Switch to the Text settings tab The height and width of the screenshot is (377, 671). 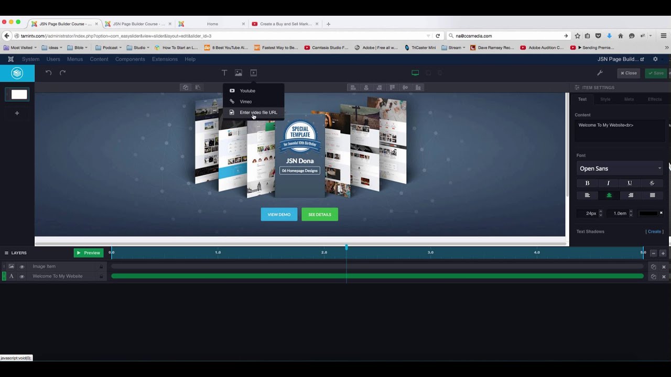582,99
